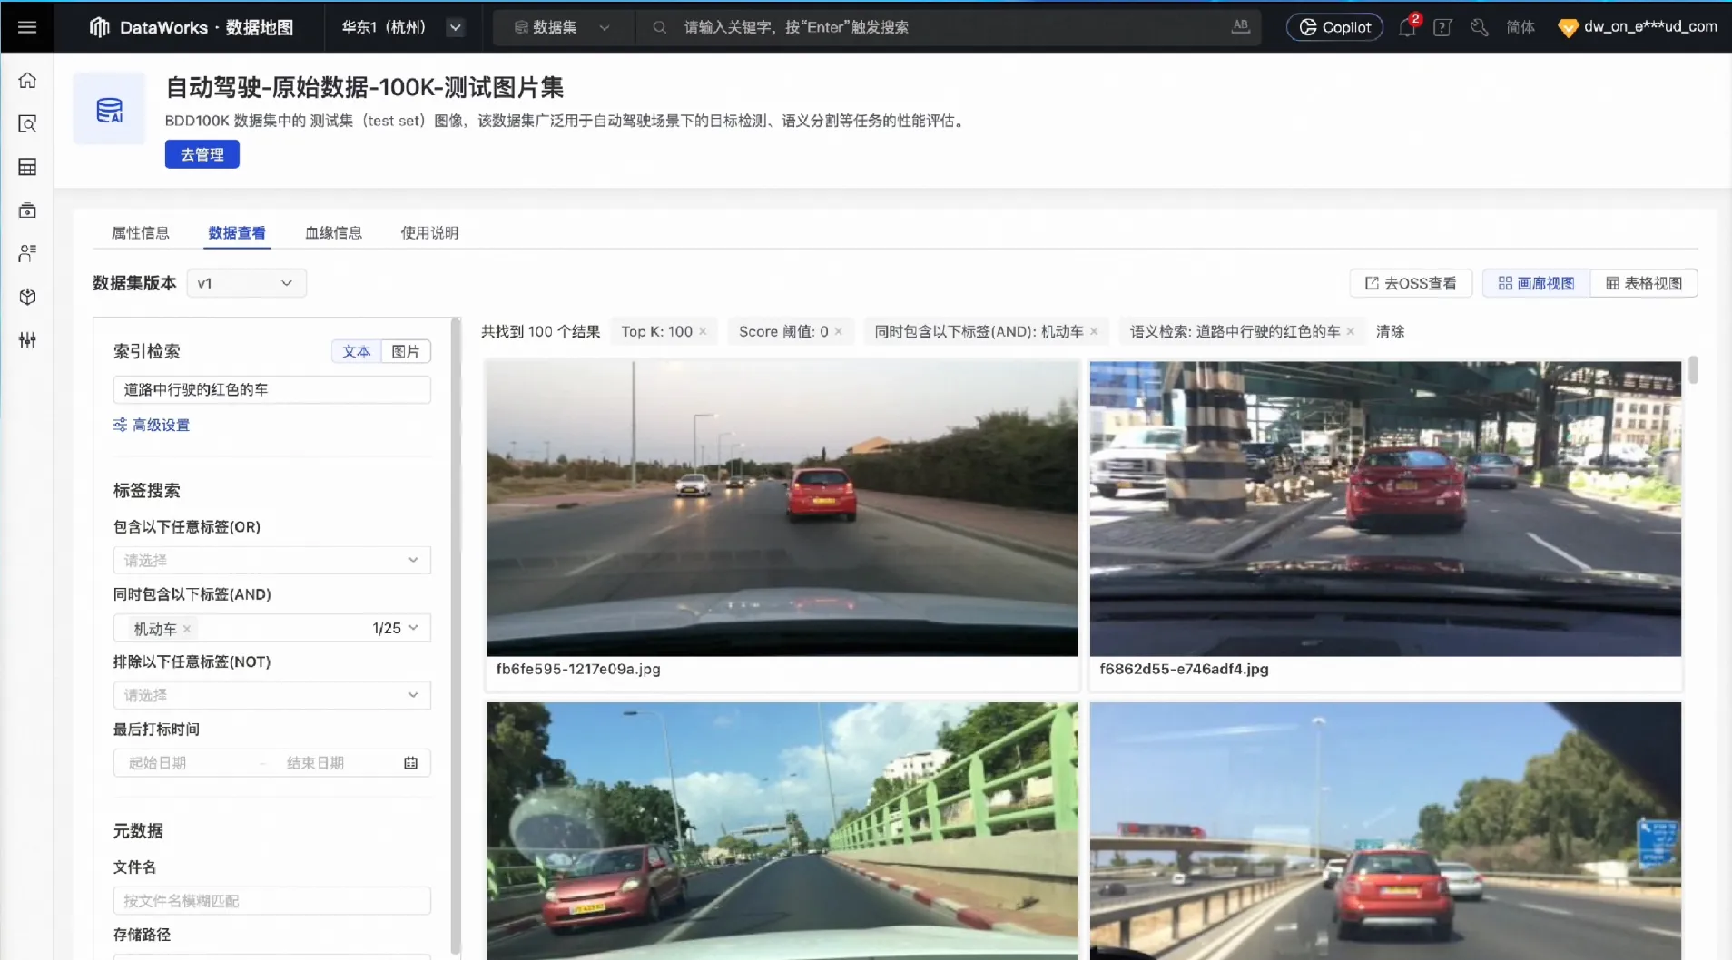Screen dimensions: 1732x960
Task: Click the wrench settings icon in the top bar
Action: pyautogui.click(x=1479, y=27)
